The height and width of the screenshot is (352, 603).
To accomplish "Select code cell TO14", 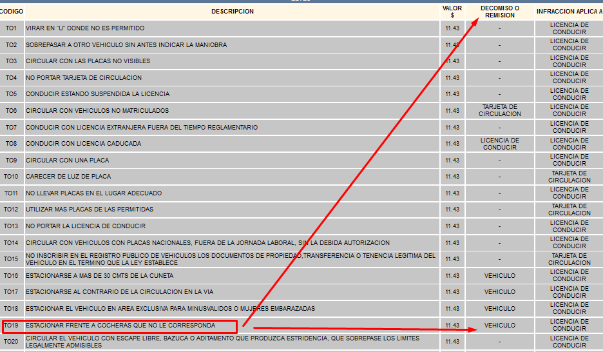I will point(11,243).
